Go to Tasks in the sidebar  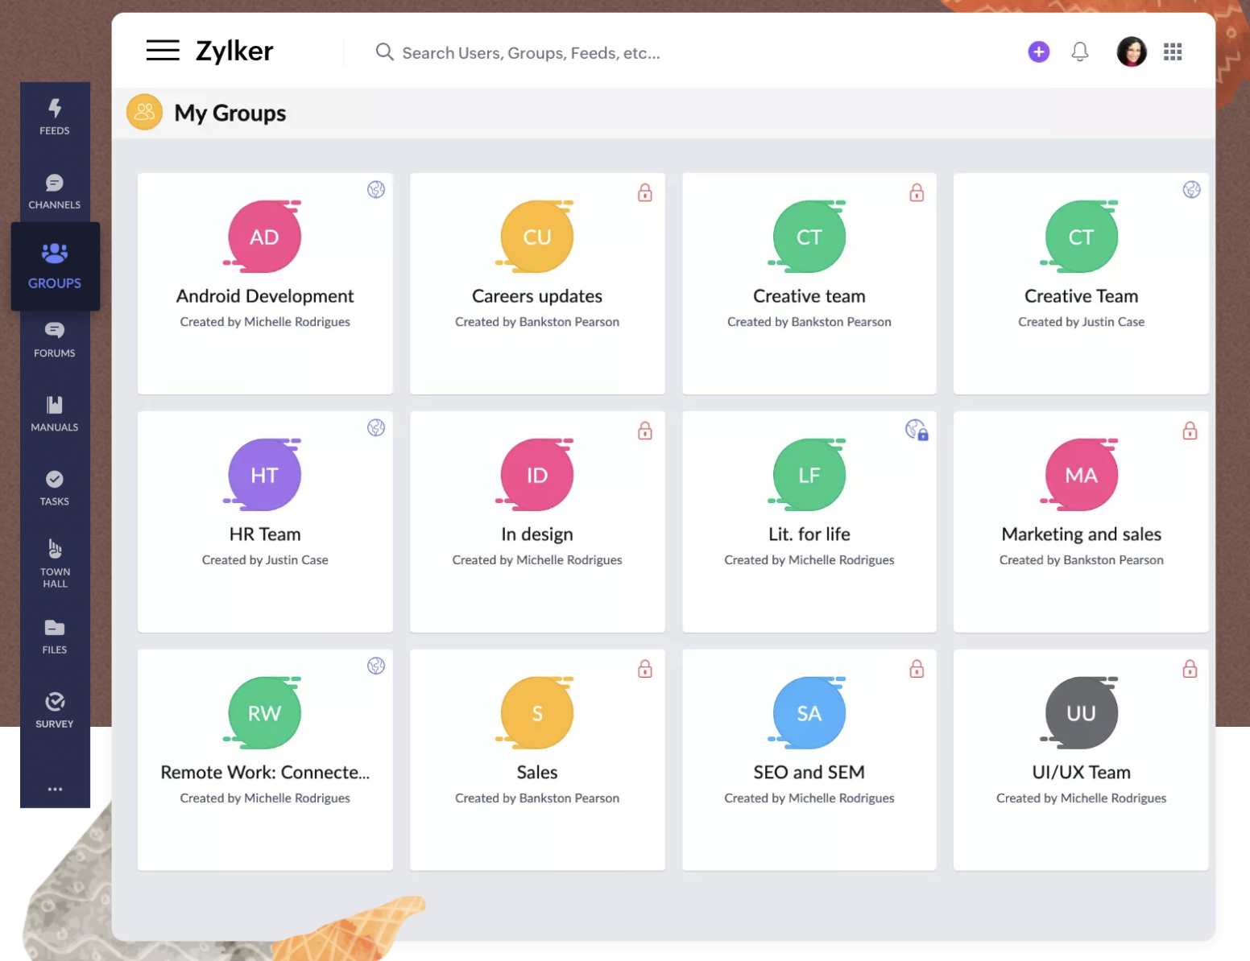coord(55,488)
